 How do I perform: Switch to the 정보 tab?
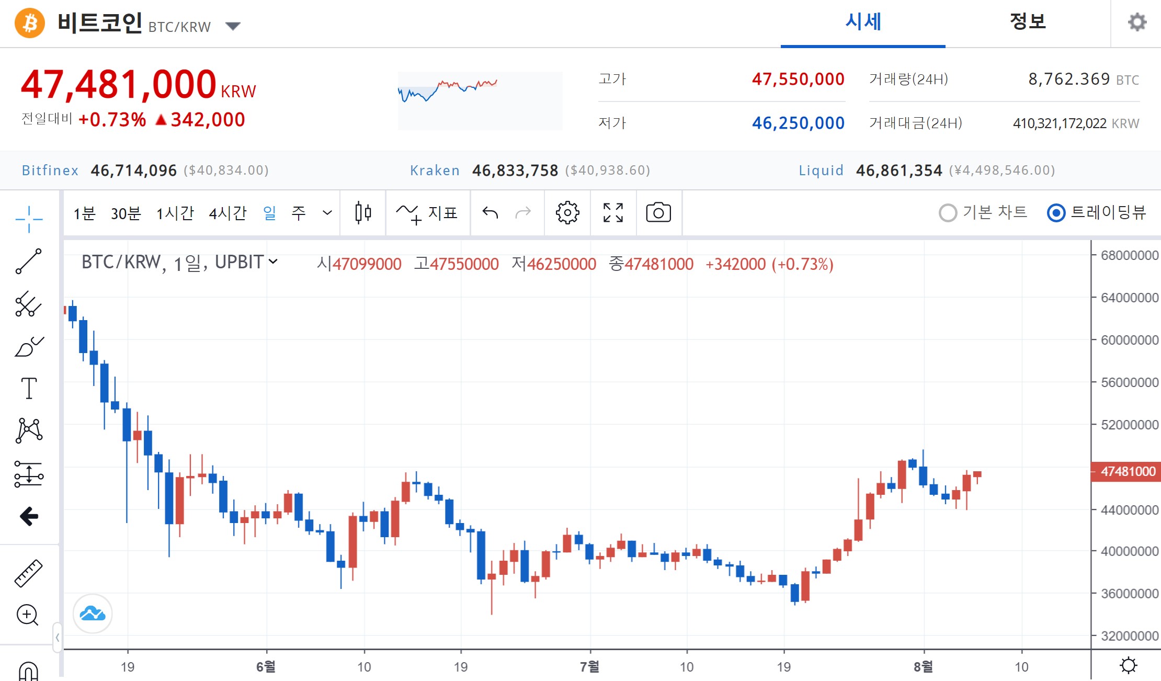click(1027, 22)
